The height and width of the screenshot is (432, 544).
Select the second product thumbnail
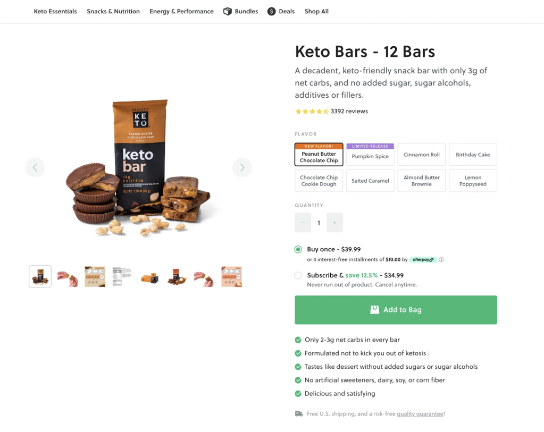click(68, 276)
